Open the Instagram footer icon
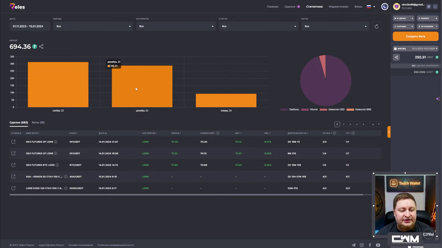This screenshot has height=248, width=442. click(362, 245)
